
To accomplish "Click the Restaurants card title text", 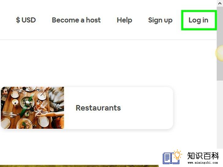I will [98, 108].
